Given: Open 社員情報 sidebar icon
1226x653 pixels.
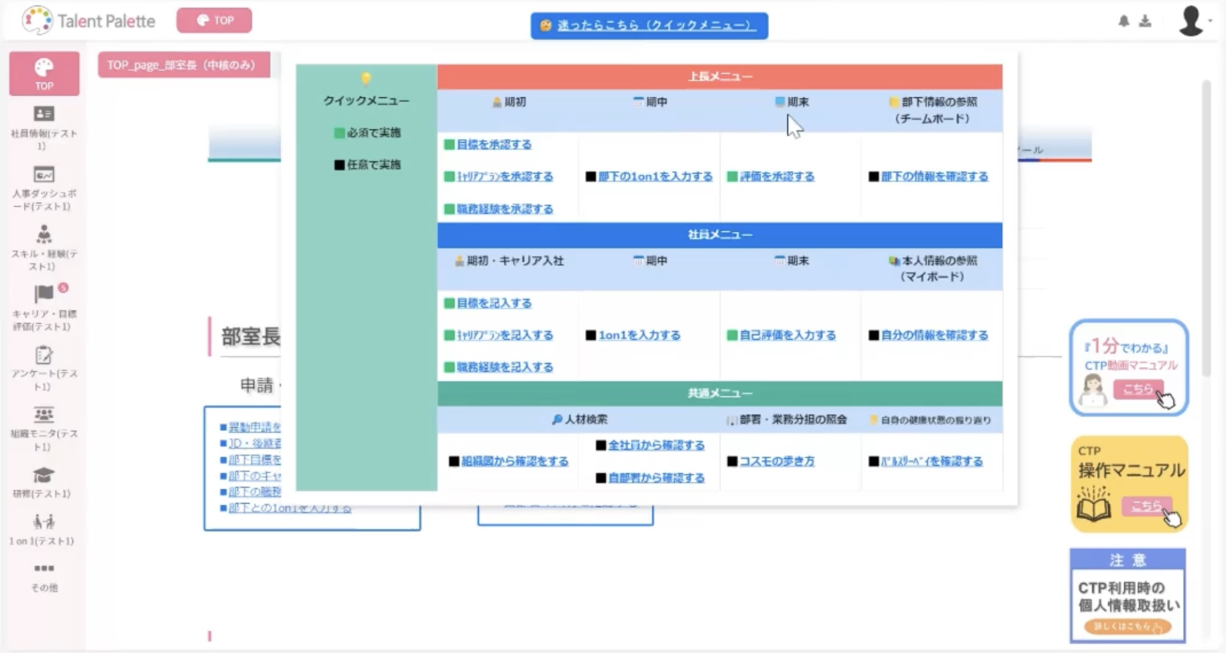Looking at the screenshot, I should coord(44,114).
